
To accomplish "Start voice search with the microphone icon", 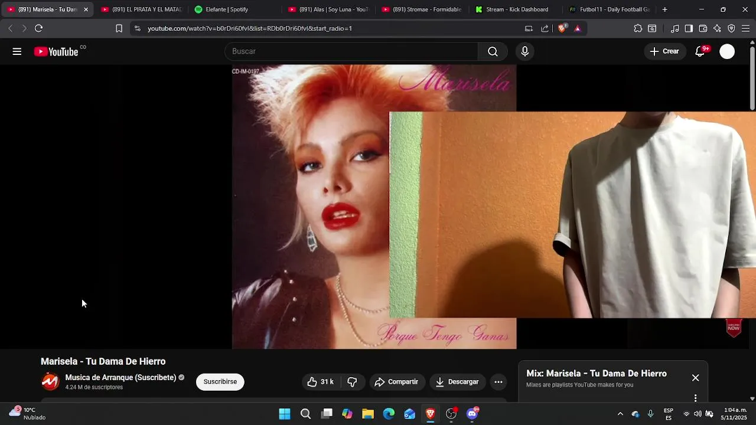I will point(524,51).
